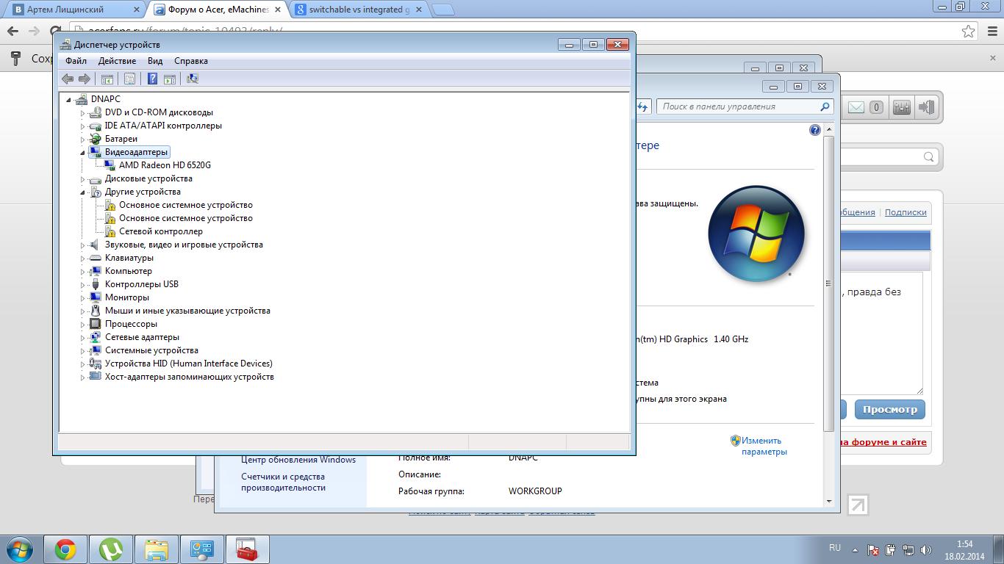This screenshot has width=1004, height=564.
Task: Select AMD Radeon HD 6520G device
Action: click(165, 165)
